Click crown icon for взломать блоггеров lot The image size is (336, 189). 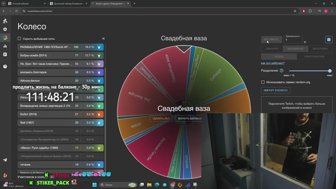(x=99, y=72)
